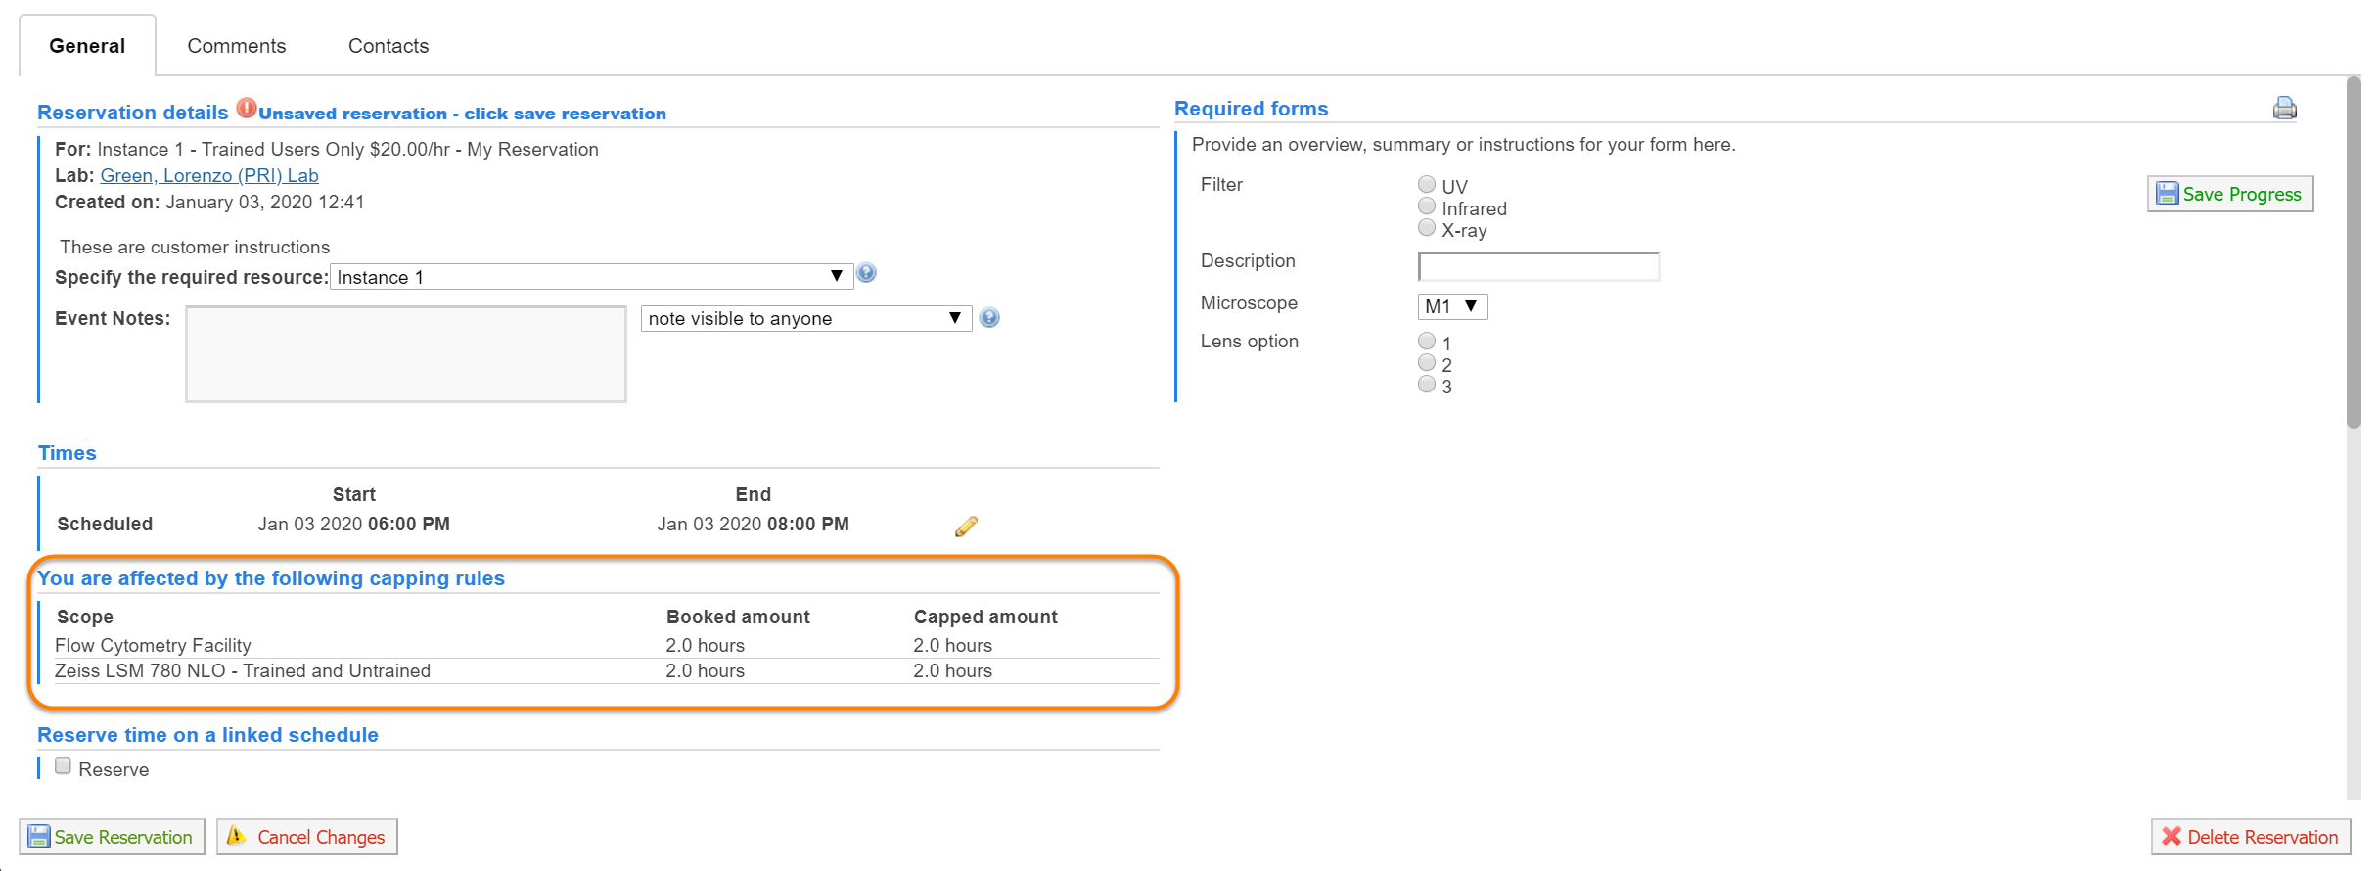Click the Description text field
This screenshot has width=2378, height=871.
(1537, 266)
